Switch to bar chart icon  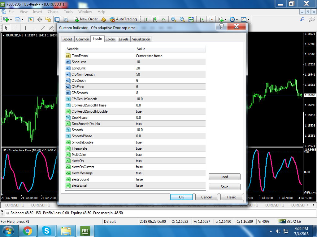146,19
